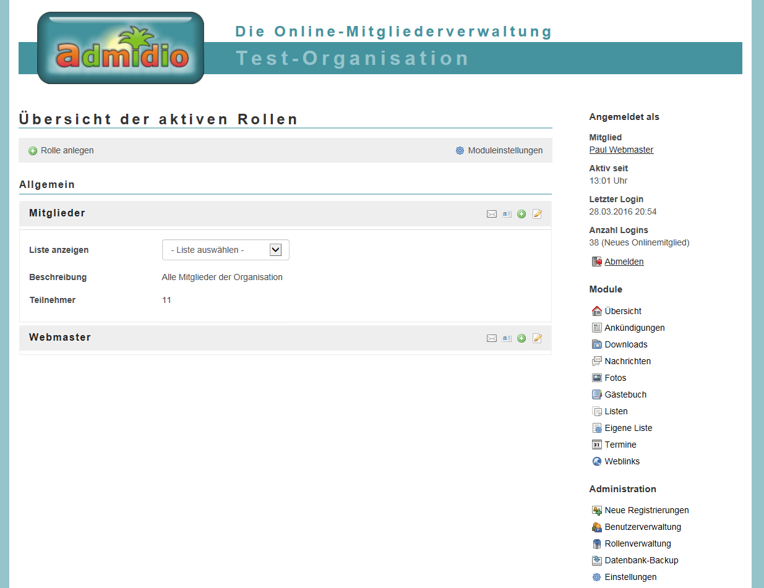Open Datenbank-Backup in Administration

pos(641,561)
